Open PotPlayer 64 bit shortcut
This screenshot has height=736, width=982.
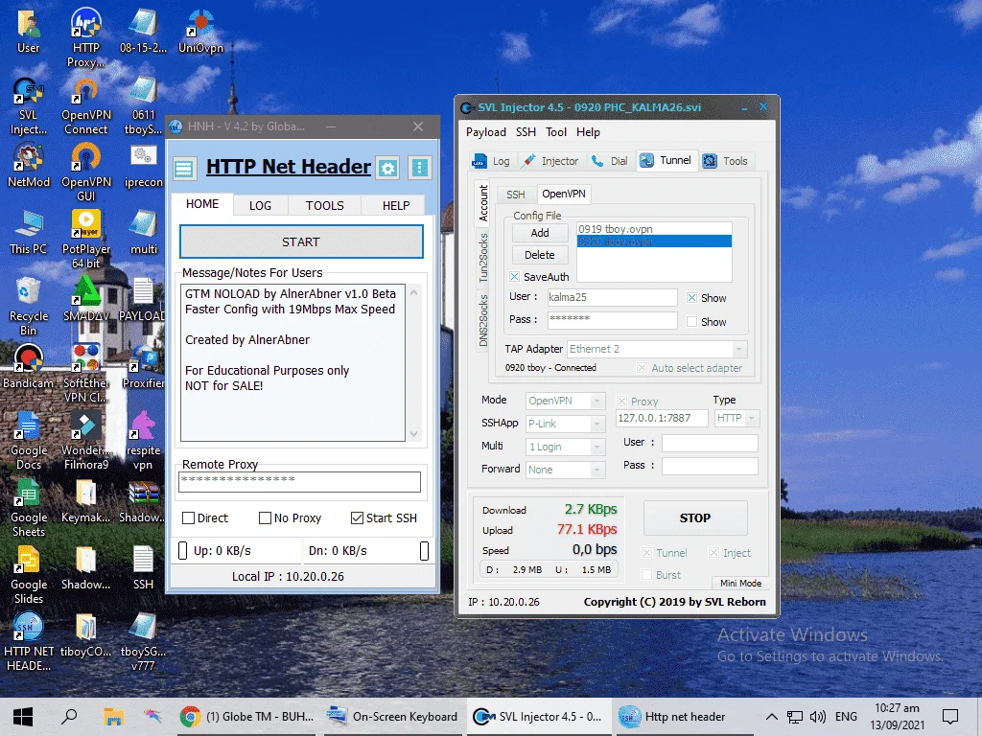pos(85,240)
